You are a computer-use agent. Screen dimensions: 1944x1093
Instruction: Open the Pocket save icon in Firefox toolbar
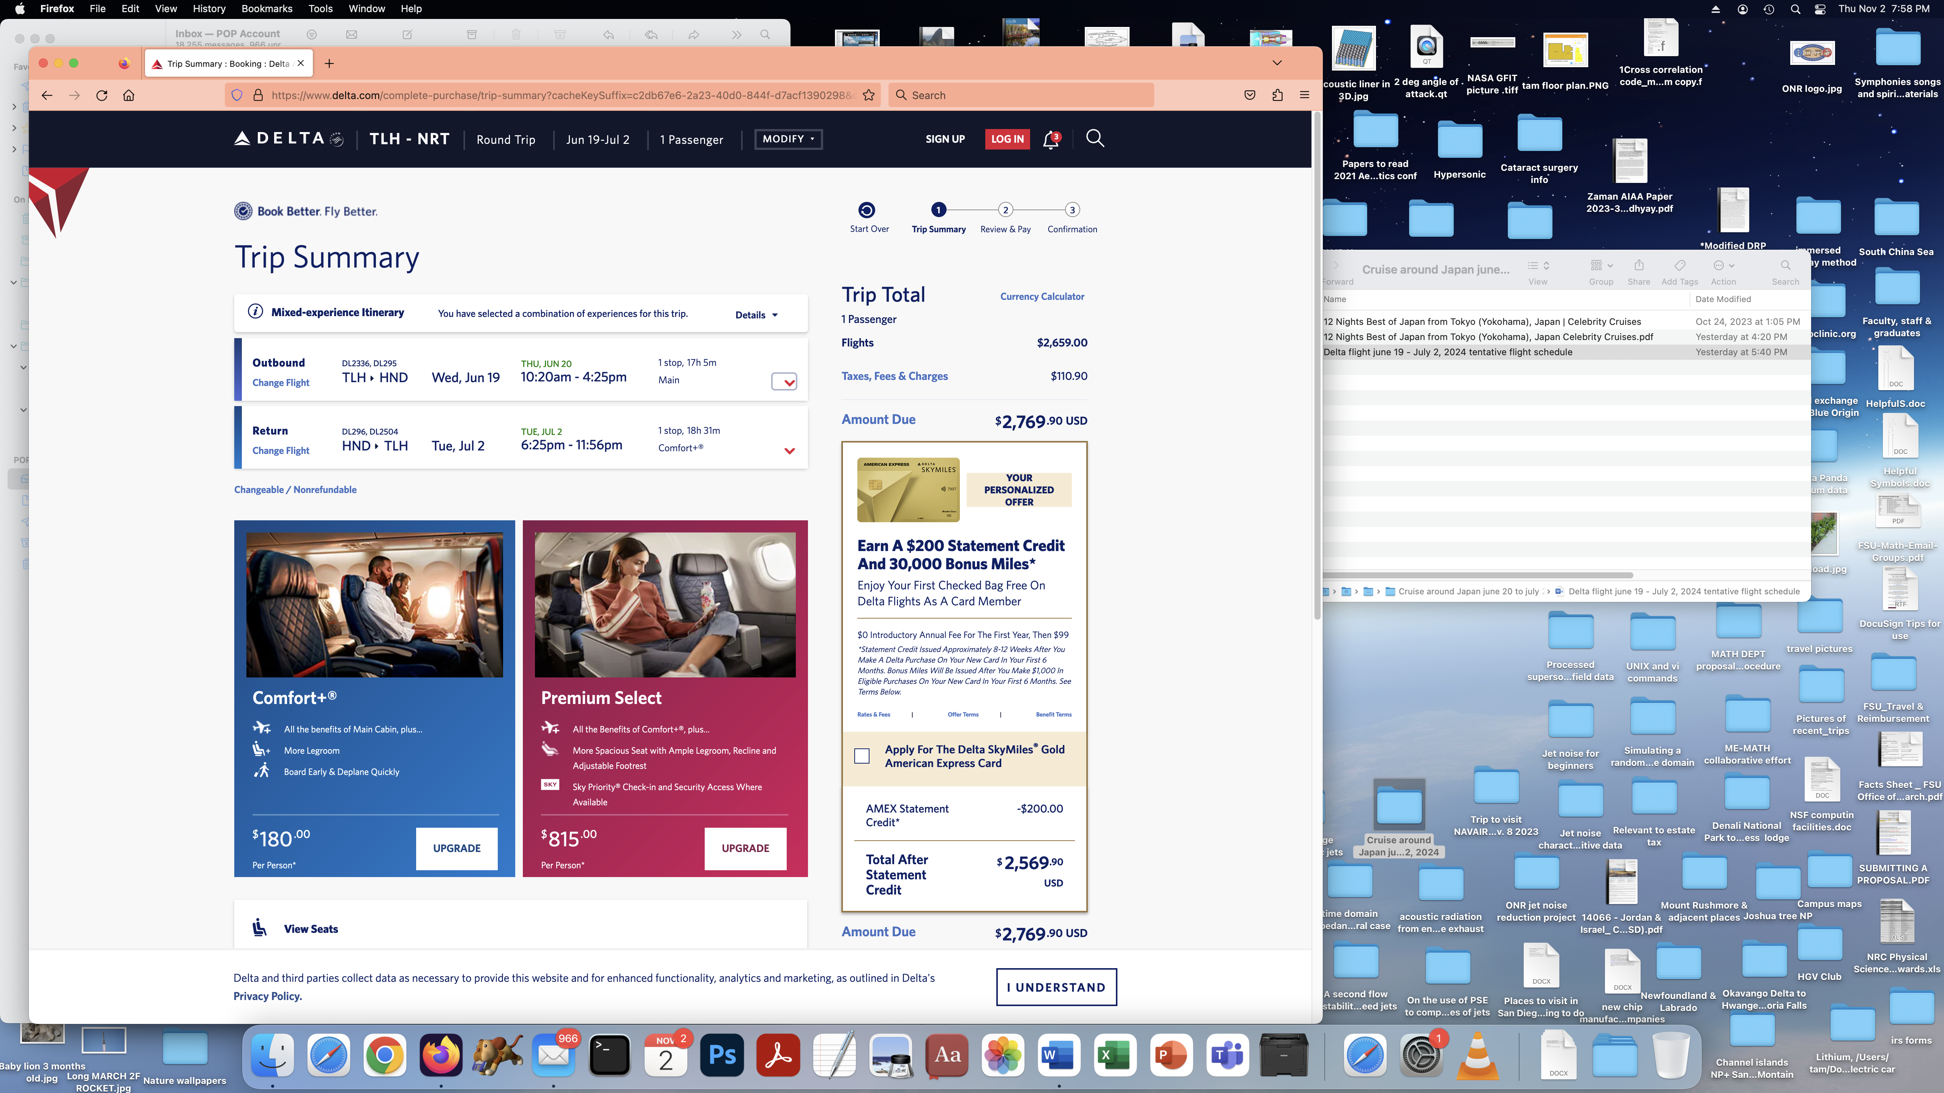pos(1250,95)
